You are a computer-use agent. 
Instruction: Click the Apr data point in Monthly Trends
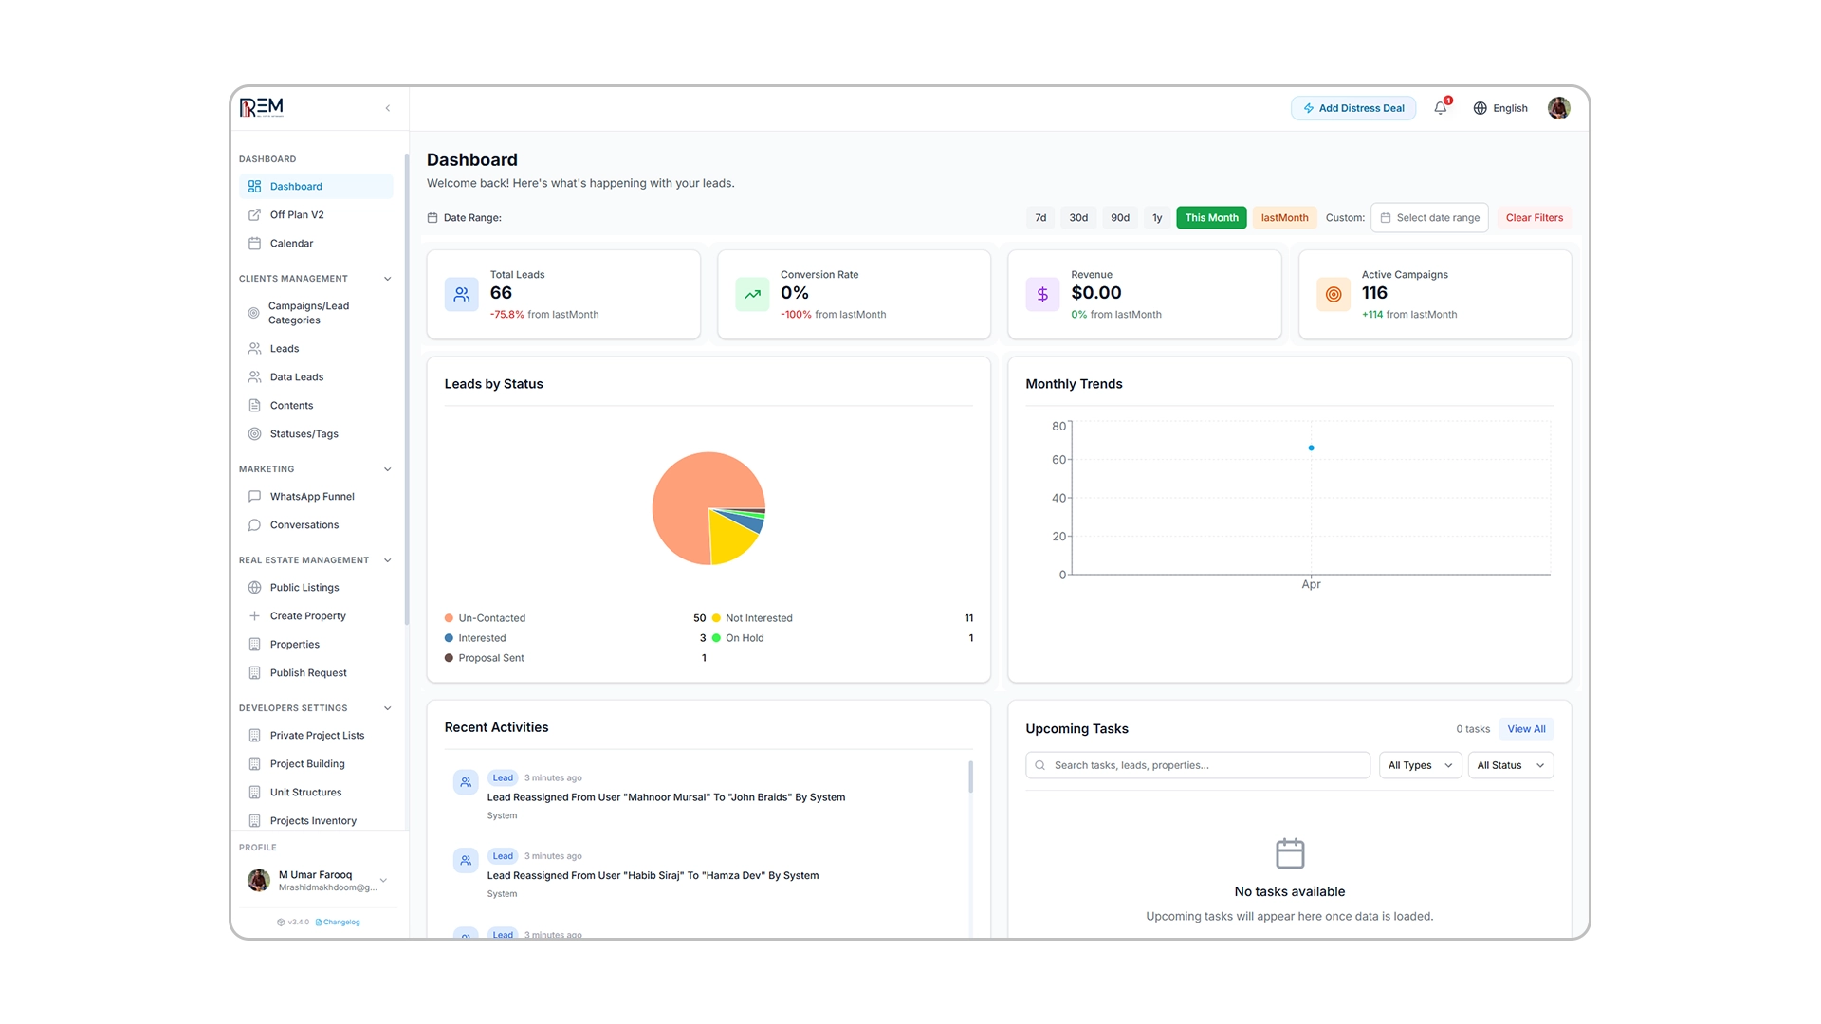(x=1311, y=448)
